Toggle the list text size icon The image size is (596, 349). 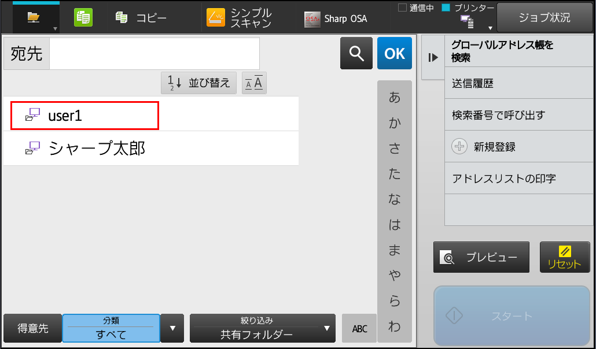point(254,83)
